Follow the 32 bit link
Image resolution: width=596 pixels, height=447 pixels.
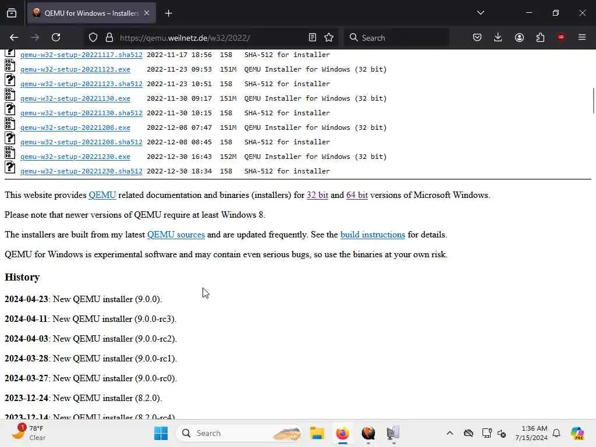pyautogui.click(x=317, y=195)
